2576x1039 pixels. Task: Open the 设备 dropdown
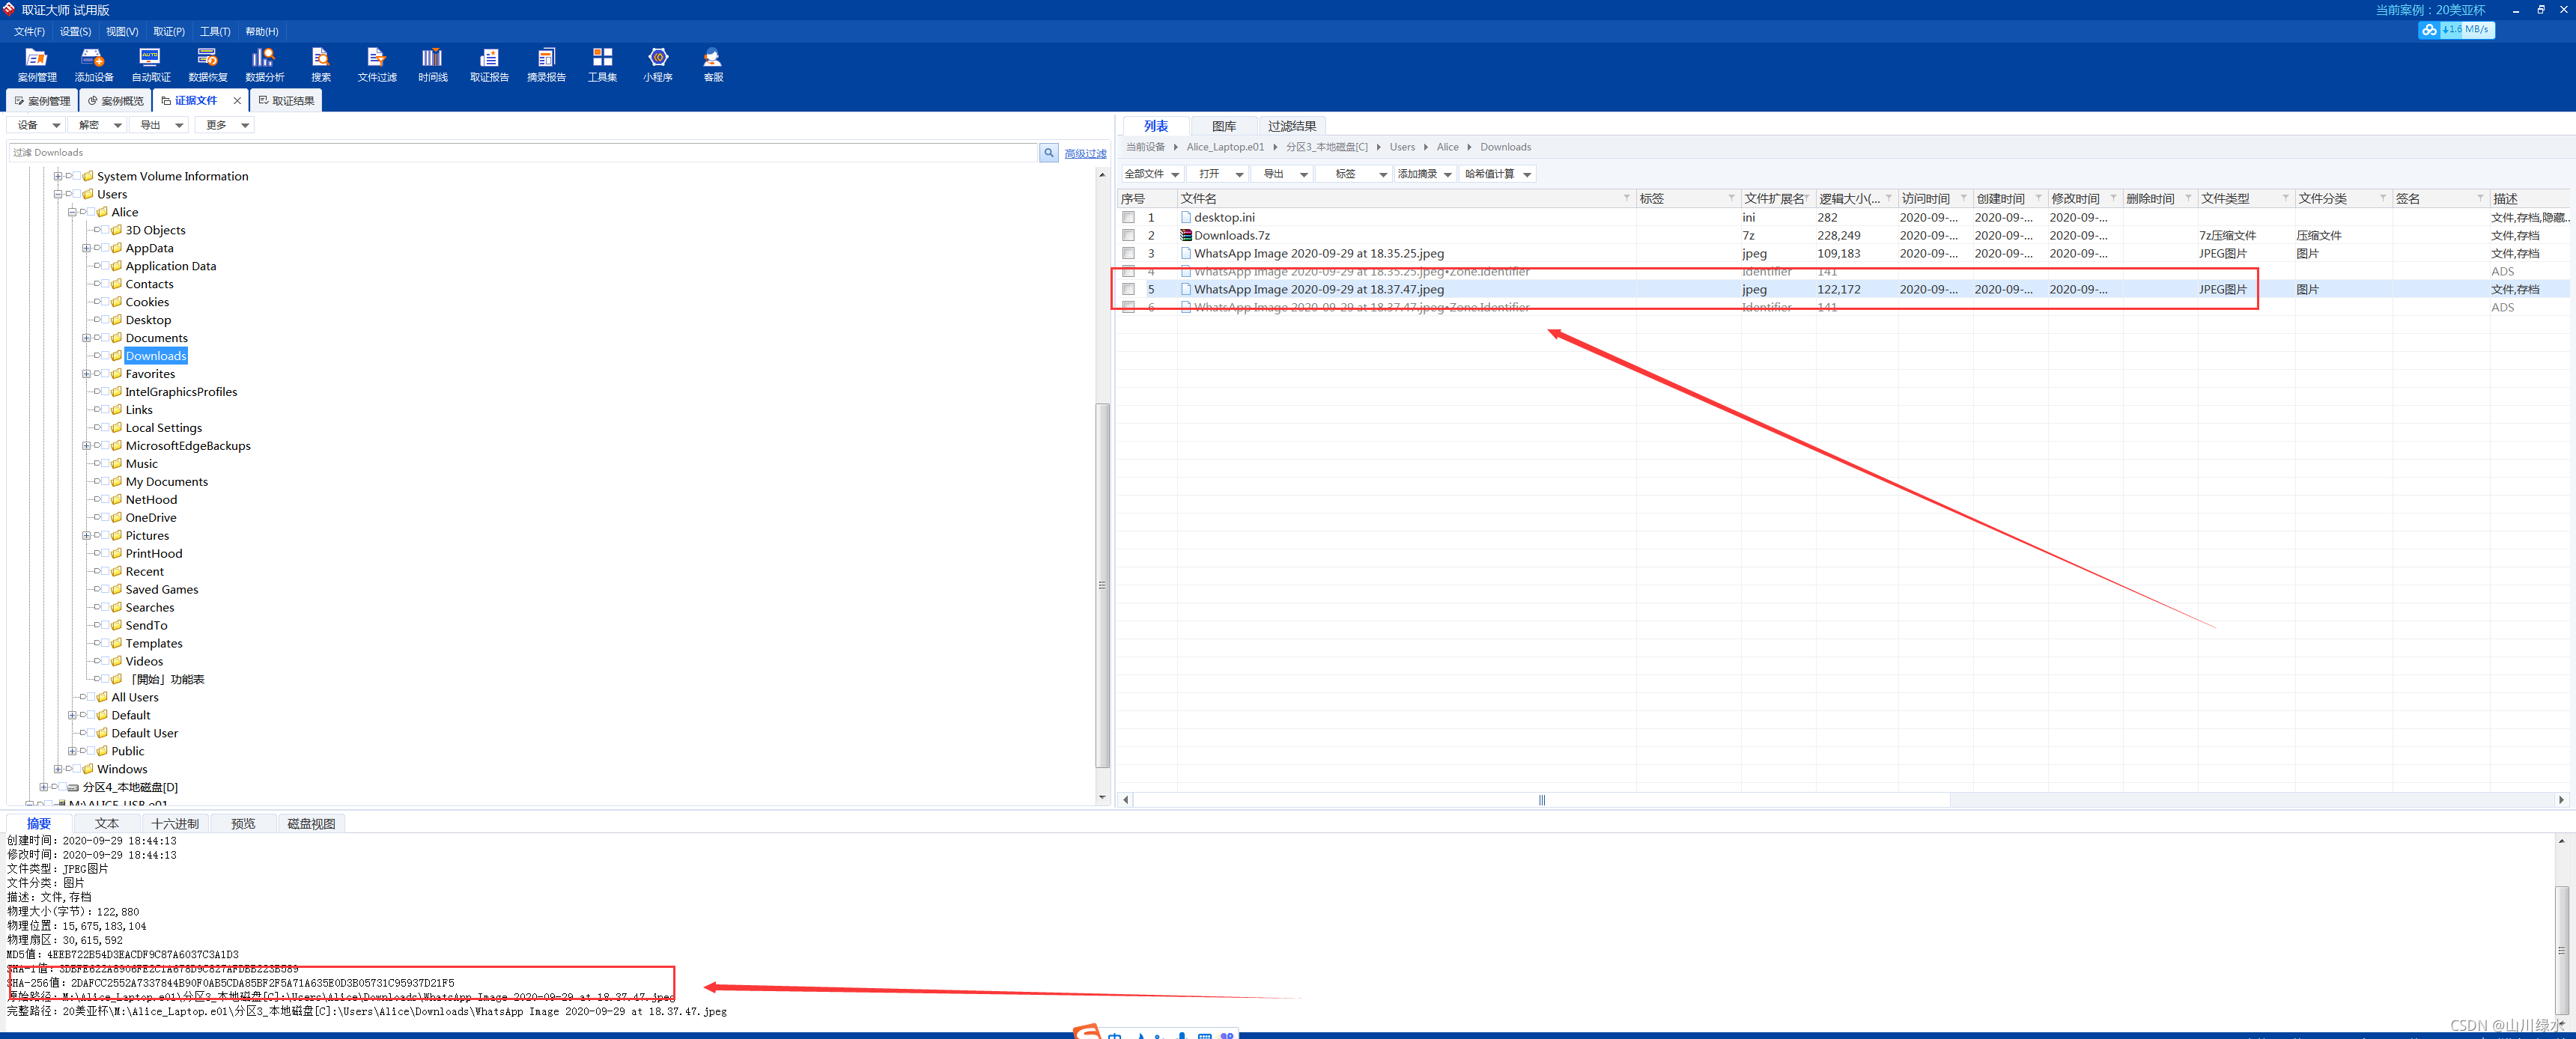(38, 125)
